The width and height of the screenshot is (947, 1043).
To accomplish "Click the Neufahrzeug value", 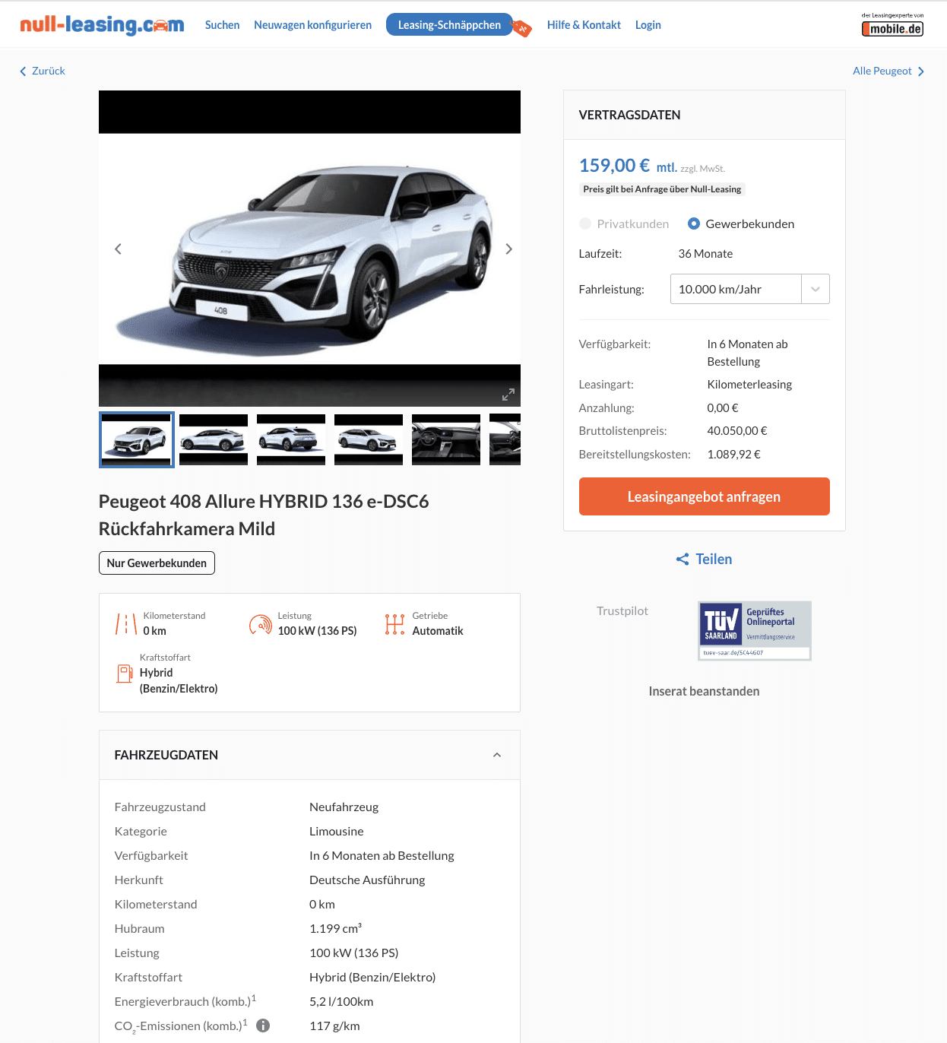I will 344,807.
